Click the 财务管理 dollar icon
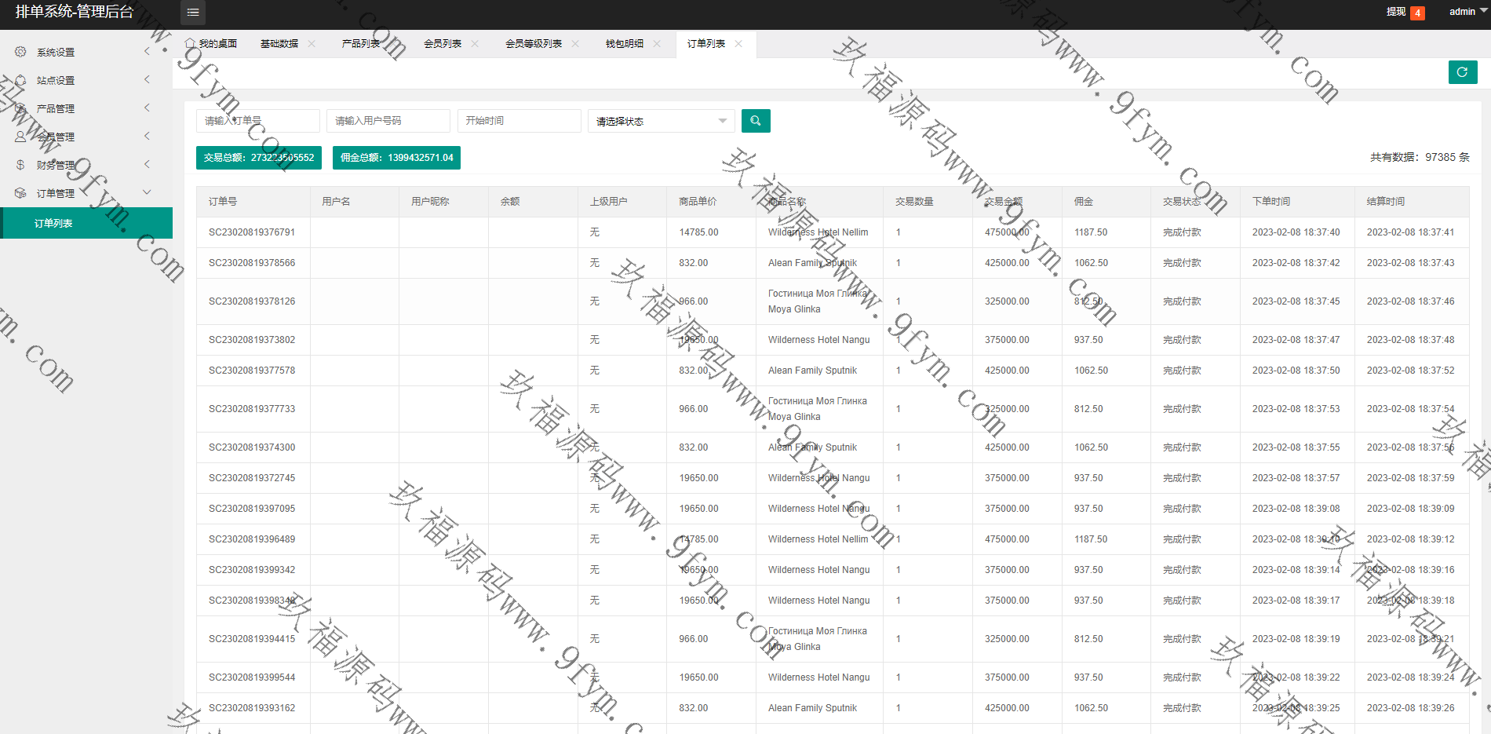The height and width of the screenshot is (734, 1491). tap(20, 165)
